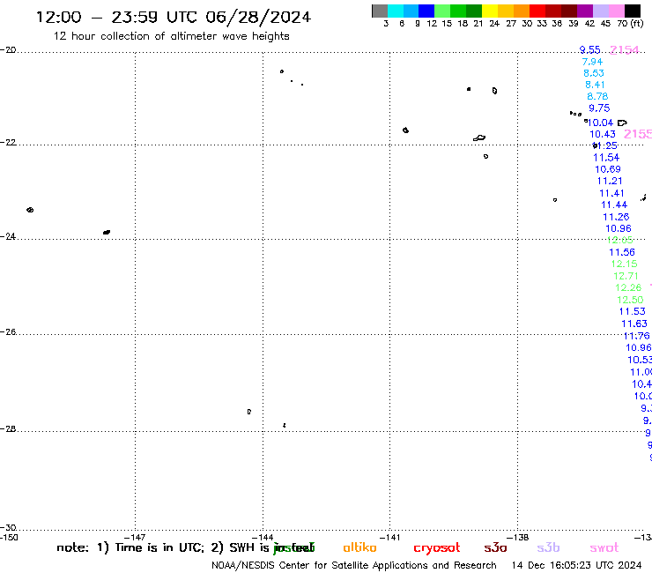Screen dimensions: 652x573
Task: Click the bright red swatch in the color bar
Action: tap(537, 11)
